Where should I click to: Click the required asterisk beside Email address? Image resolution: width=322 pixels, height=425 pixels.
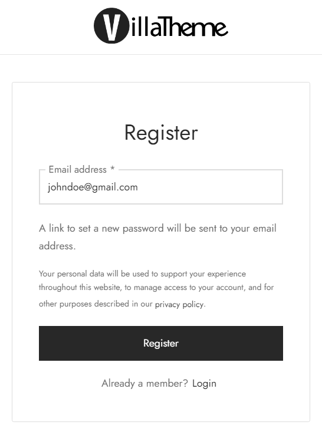[x=112, y=169]
